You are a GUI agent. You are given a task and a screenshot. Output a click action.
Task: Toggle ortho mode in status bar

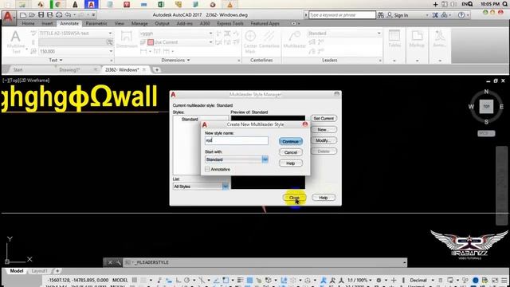178,280
